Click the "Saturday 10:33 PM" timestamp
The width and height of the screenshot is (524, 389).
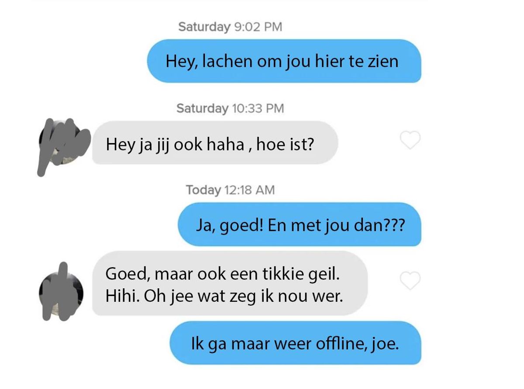(x=230, y=108)
